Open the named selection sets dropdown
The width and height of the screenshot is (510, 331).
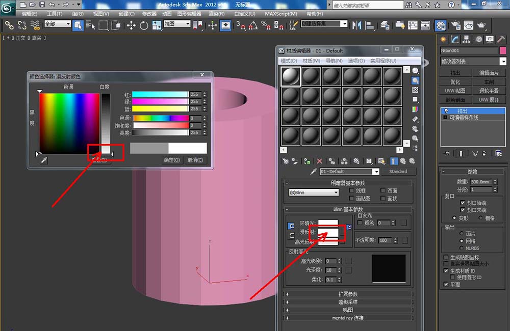click(x=324, y=24)
